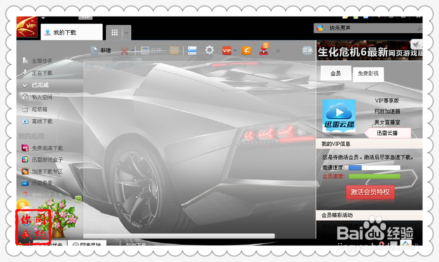The width and height of the screenshot is (439, 262).
Task: Open the Xunlei VIP logo menu
Action: click(x=27, y=27)
